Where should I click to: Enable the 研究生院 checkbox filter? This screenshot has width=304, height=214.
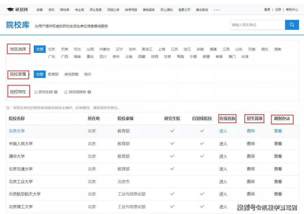click(36, 92)
